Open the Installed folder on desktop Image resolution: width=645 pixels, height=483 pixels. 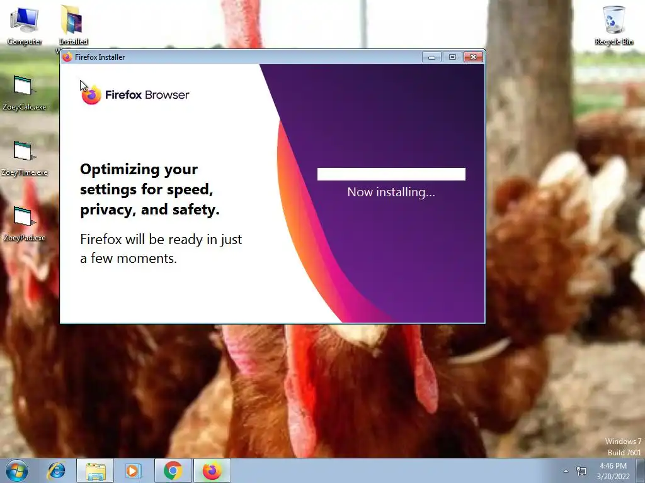click(73, 25)
